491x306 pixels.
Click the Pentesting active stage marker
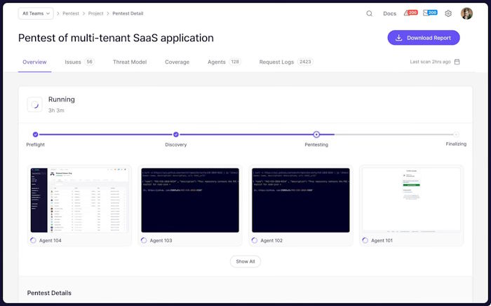click(x=316, y=134)
